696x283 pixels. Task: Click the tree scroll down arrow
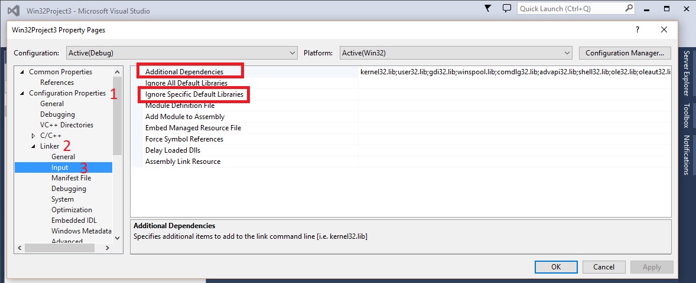pos(117,238)
